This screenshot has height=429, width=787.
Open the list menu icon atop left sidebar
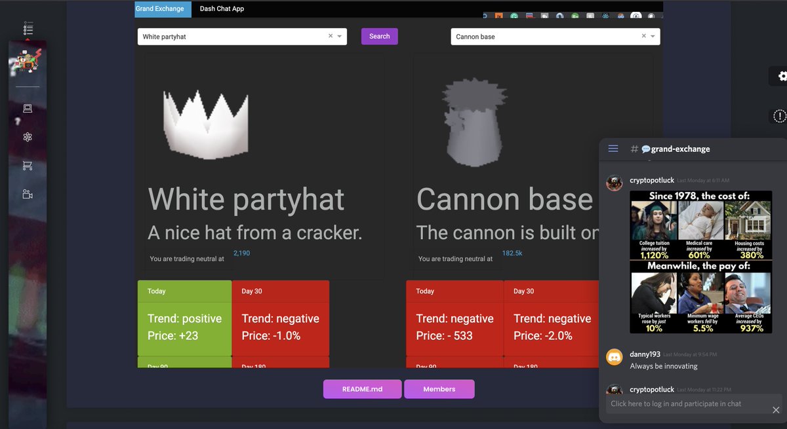(28, 28)
